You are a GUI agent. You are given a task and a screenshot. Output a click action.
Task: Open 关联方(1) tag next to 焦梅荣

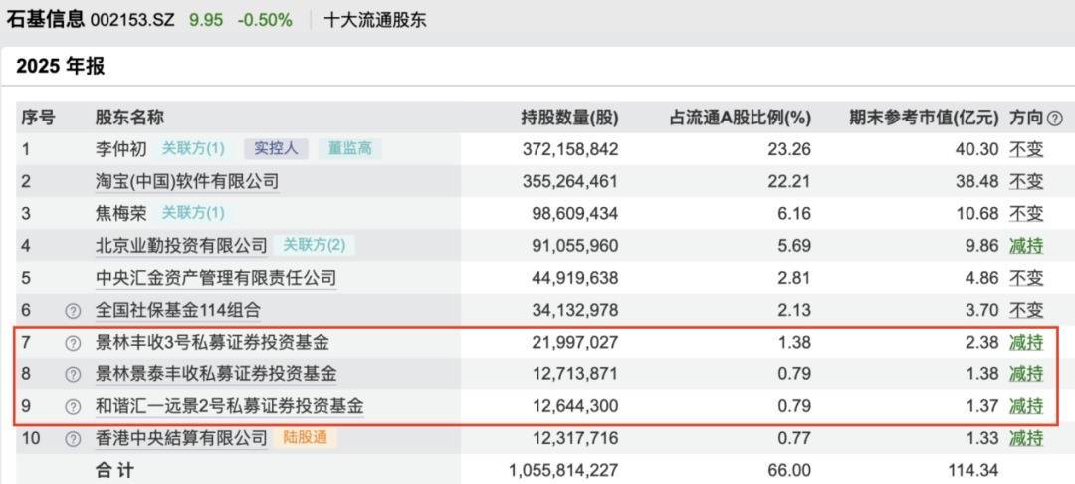[193, 213]
